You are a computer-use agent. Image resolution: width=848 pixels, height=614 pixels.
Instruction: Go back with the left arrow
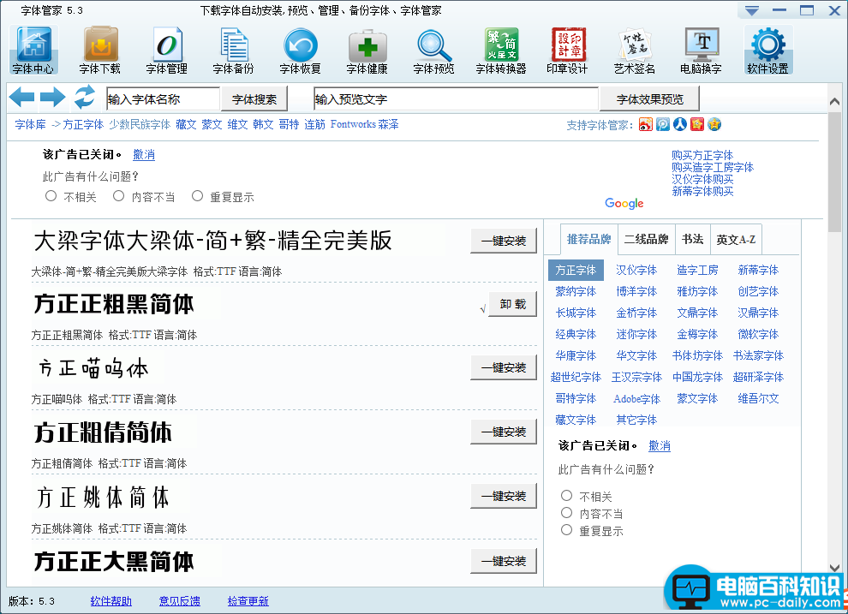(x=22, y=98)
